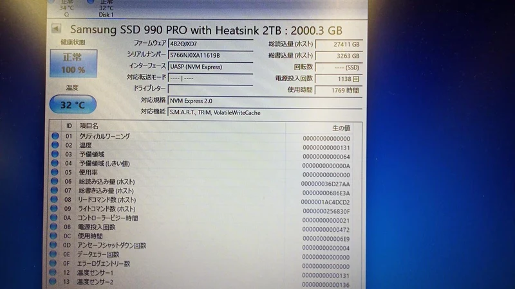Select the 総書き込み量 (ホスト) row text
The height and width of the screenshot is (289, 515).
pos(106,190)
